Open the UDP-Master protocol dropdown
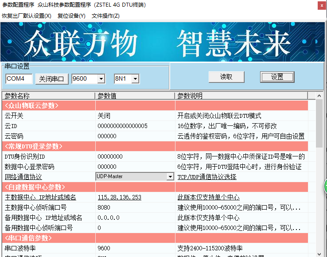Image resolution: width=327 pixels, height=257 pixels. pos(171,177)
